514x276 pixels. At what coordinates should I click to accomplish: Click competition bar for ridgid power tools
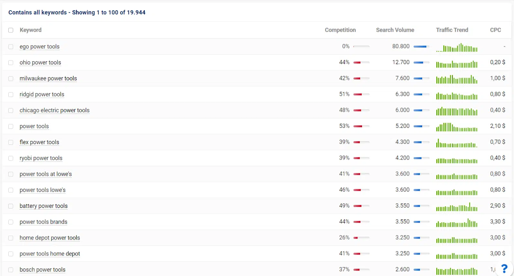[361, 94]
